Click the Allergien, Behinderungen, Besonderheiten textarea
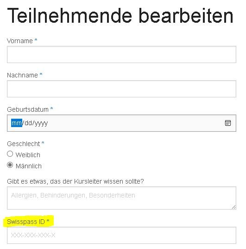Screen dimensions: 246x249 click(x=121, y=198)
